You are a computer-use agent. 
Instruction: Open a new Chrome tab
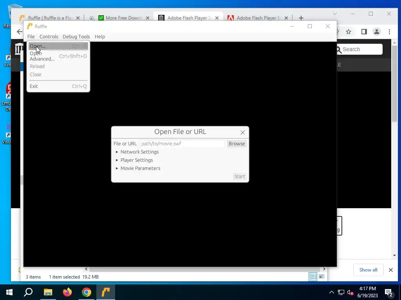[301, 18]
